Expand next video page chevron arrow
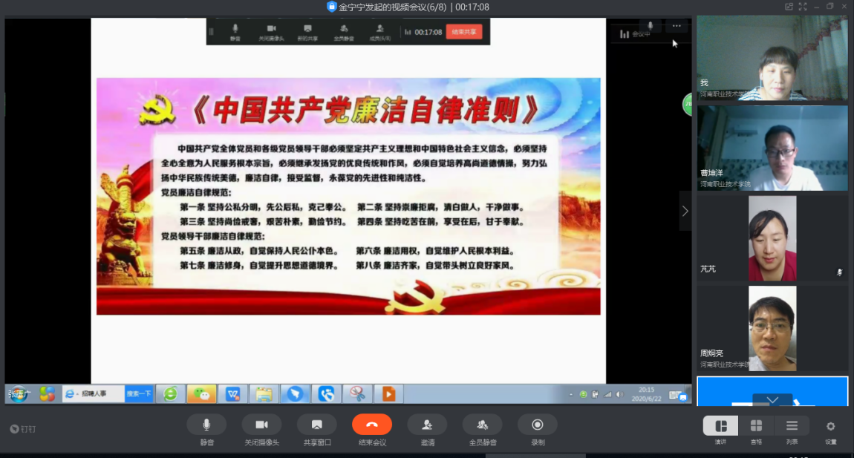Image resolution: width=854 pixels, height=458 pixels. point(685,211)
